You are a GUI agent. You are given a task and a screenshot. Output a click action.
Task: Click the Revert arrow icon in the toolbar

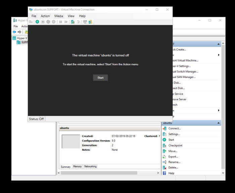pyautogui.click(x=78, y=22)
